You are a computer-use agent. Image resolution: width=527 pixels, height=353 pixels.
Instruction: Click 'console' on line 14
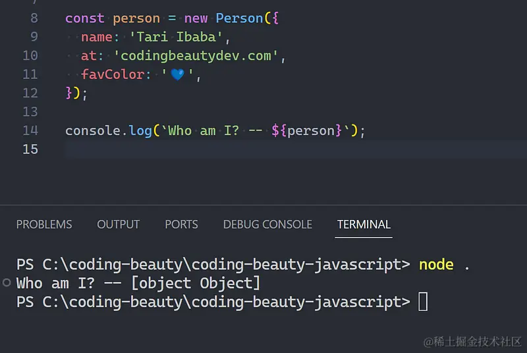click(93, 130)
